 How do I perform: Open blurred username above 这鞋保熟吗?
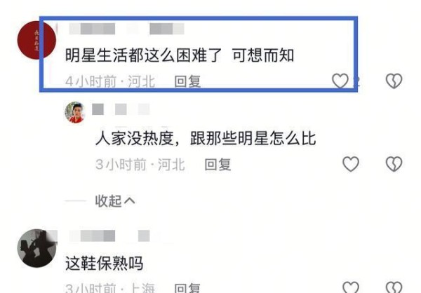109,236
